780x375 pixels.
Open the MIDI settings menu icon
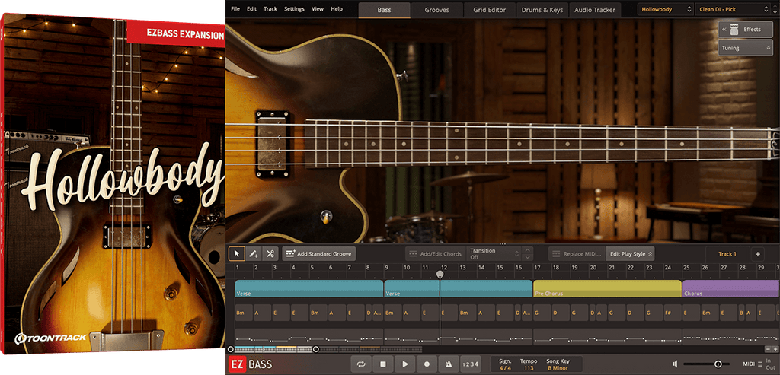coord(760,364)
